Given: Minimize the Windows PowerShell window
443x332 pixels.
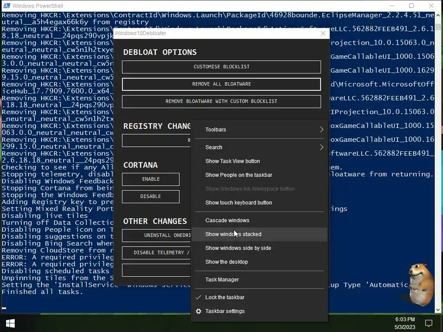Looking at the screenshot, I should point(392,6).
